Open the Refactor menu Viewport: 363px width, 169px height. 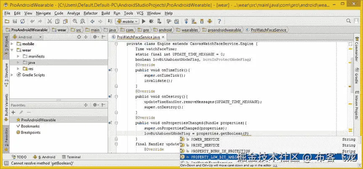(x=90, y=13)
